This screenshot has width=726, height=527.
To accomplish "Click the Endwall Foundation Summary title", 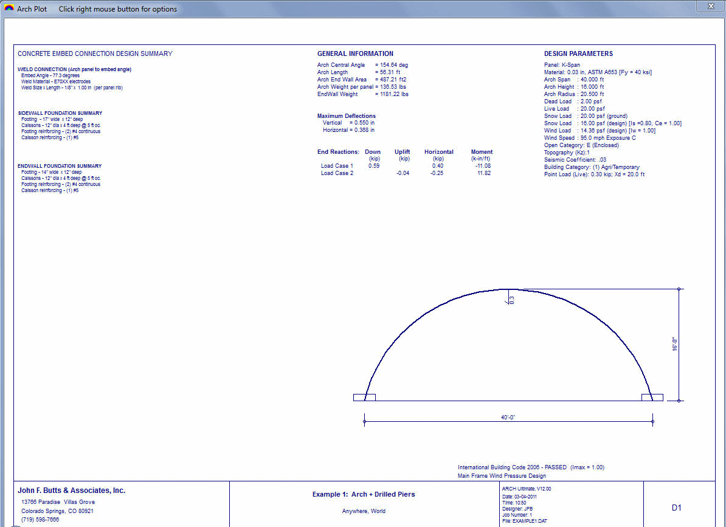I will [60, 166].
